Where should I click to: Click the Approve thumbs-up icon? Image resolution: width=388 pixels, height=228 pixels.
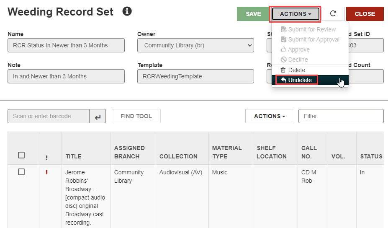coord(283,49)
